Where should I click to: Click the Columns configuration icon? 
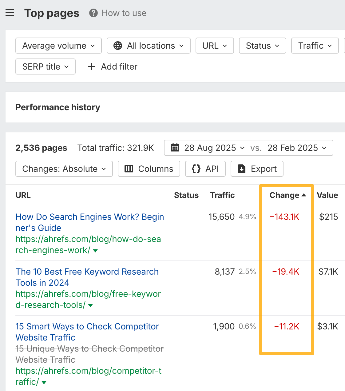tap(129, 169)
